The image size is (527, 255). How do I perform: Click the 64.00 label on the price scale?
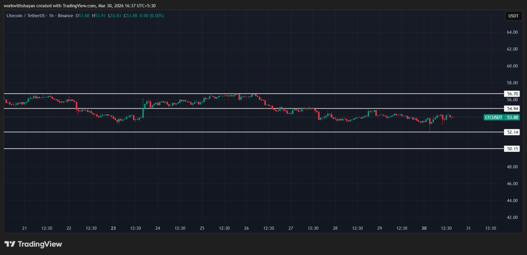[x=512, y=32]
